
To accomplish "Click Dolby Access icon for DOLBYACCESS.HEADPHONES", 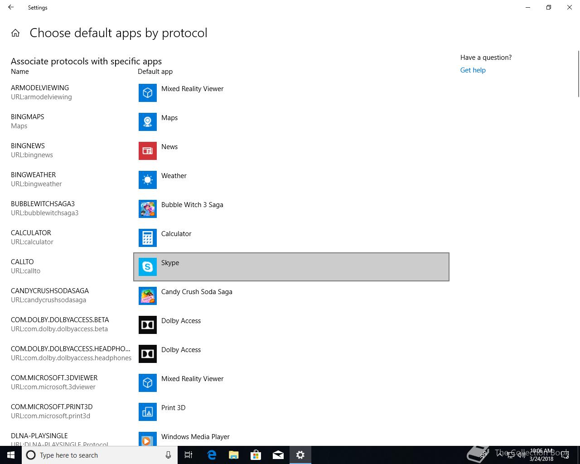I will [x=148, y=354].
